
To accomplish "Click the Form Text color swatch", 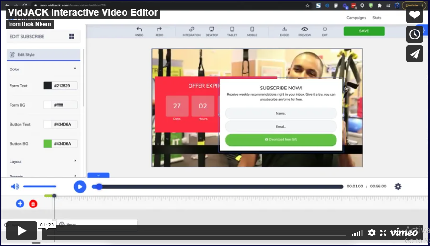I will (47, 86).
